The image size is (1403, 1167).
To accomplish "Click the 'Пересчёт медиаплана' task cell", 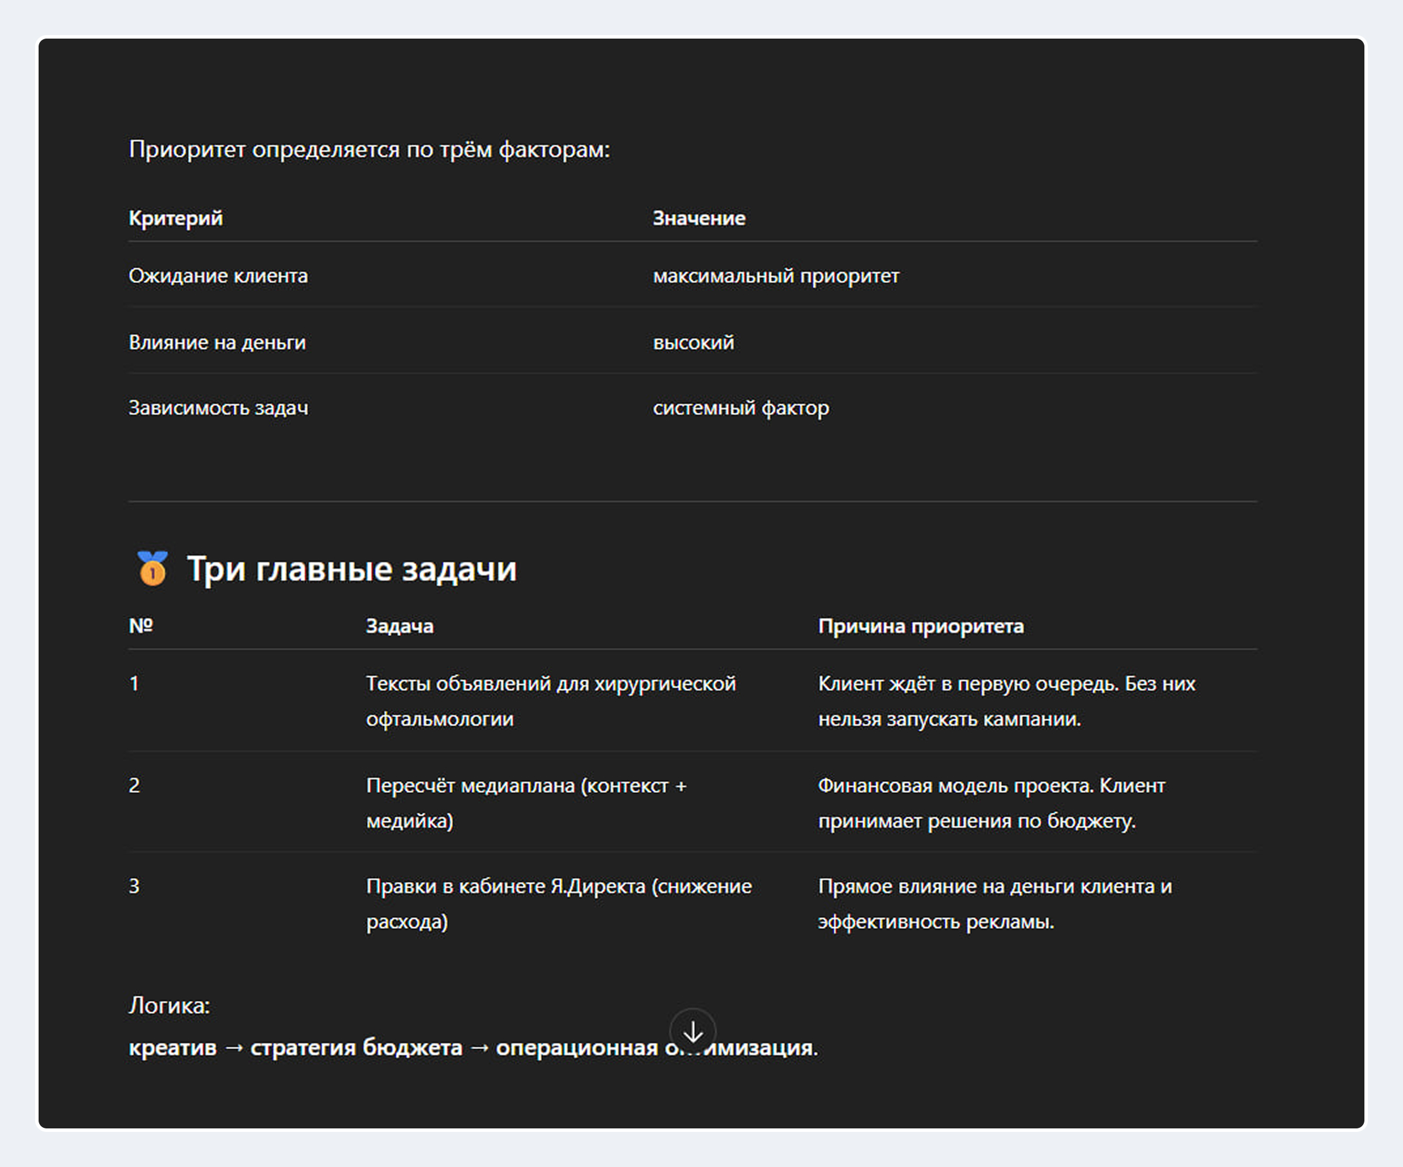I will click(x=527, y=803).
